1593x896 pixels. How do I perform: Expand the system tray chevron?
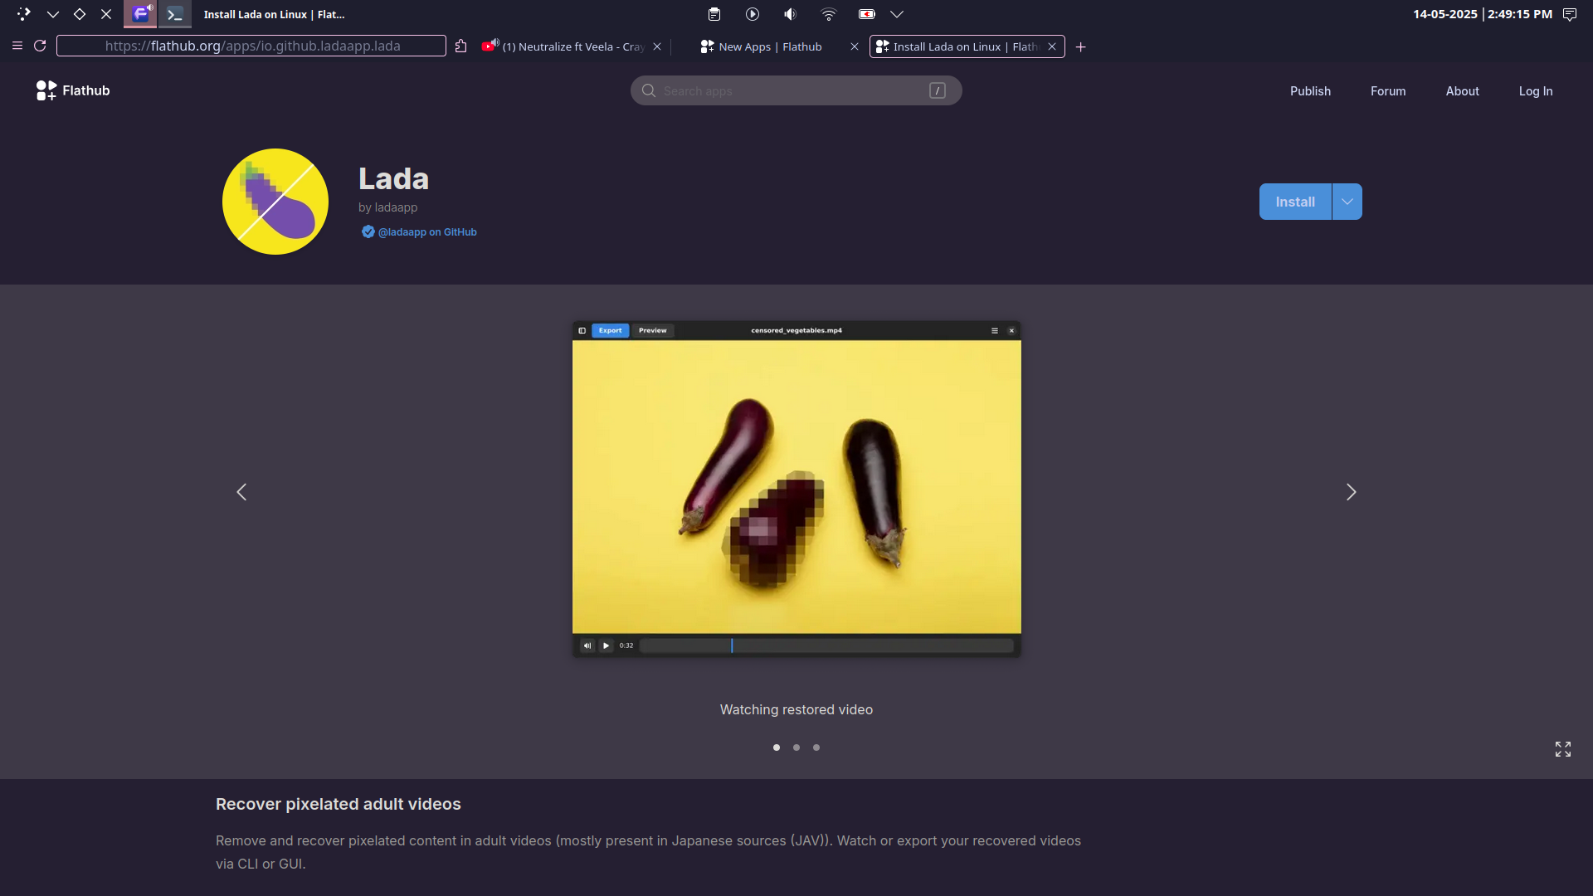[x=897, y=14]
